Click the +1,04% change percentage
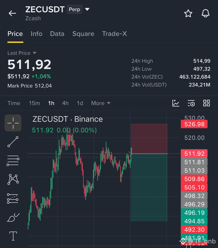This screenshot has width=218, height=248. 41,76
